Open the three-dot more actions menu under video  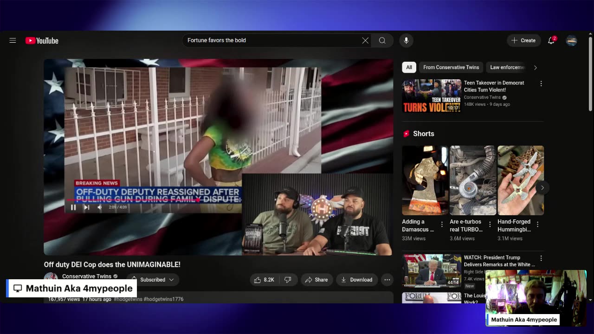coord(387,280)
